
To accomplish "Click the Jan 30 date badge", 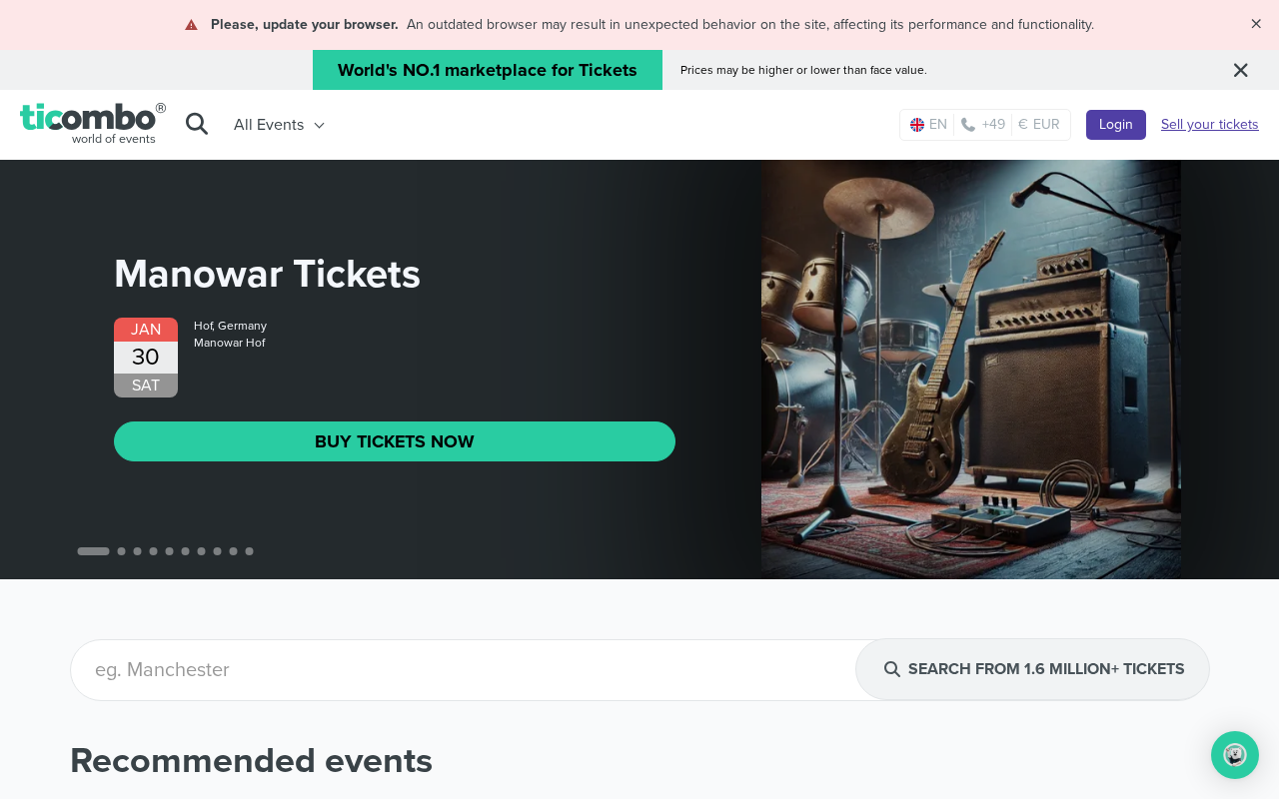I will (146, 358).
